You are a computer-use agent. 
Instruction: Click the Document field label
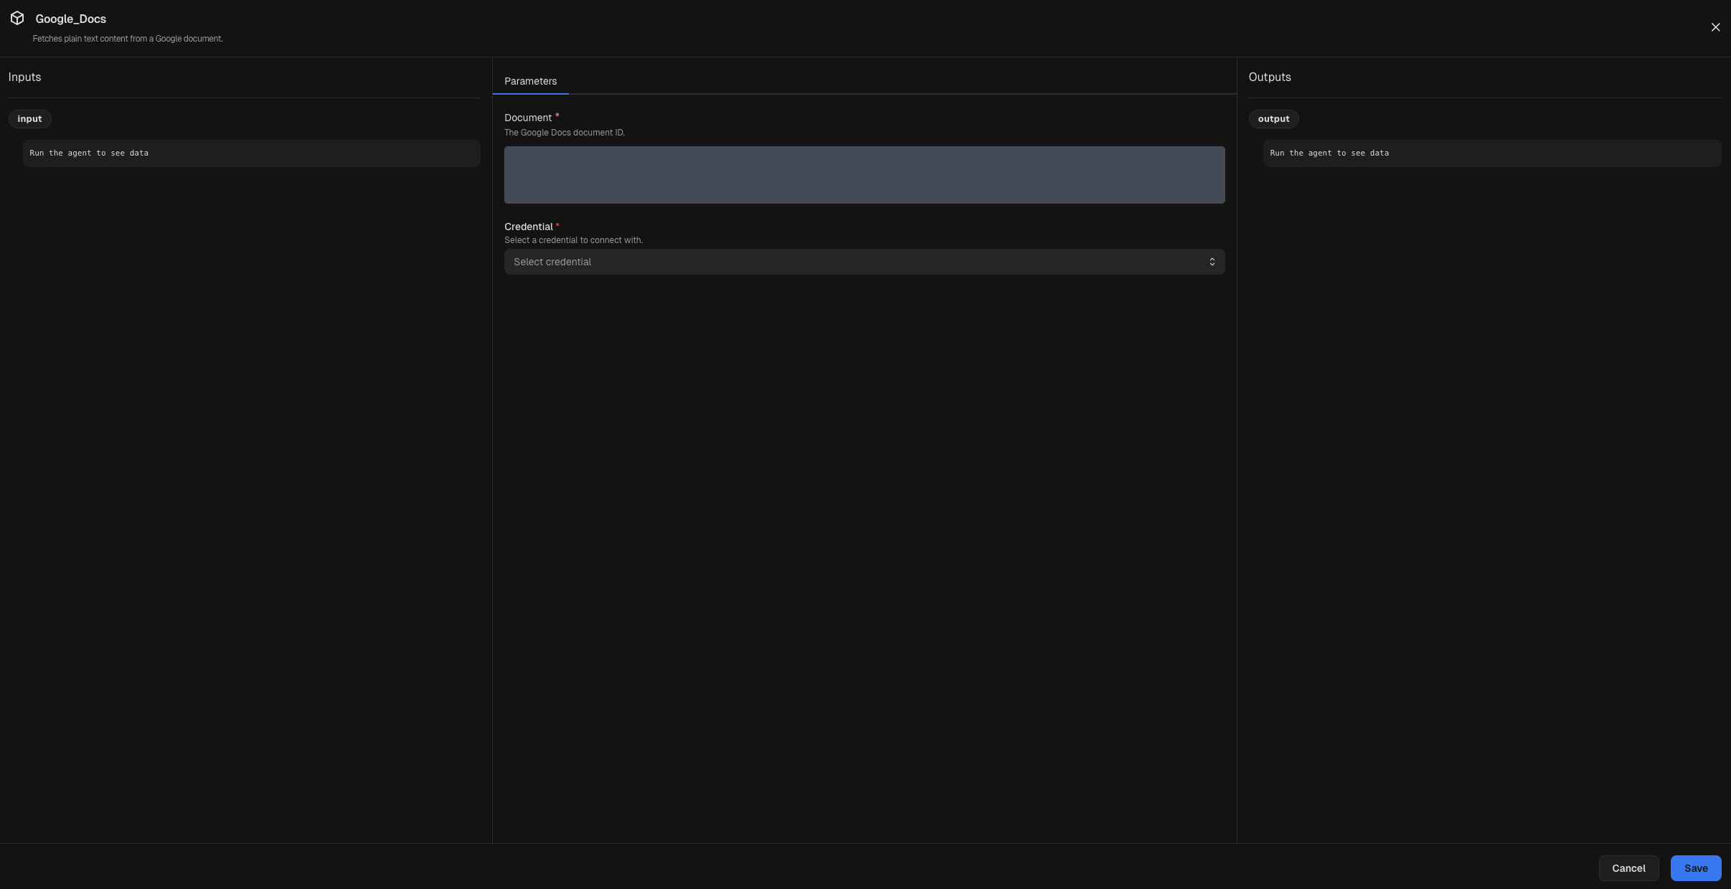527,118
